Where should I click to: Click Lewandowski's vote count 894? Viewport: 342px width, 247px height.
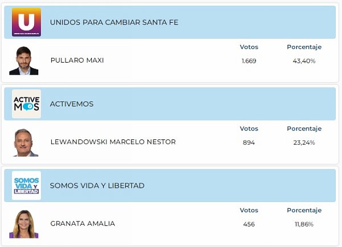tap(249, 142)
